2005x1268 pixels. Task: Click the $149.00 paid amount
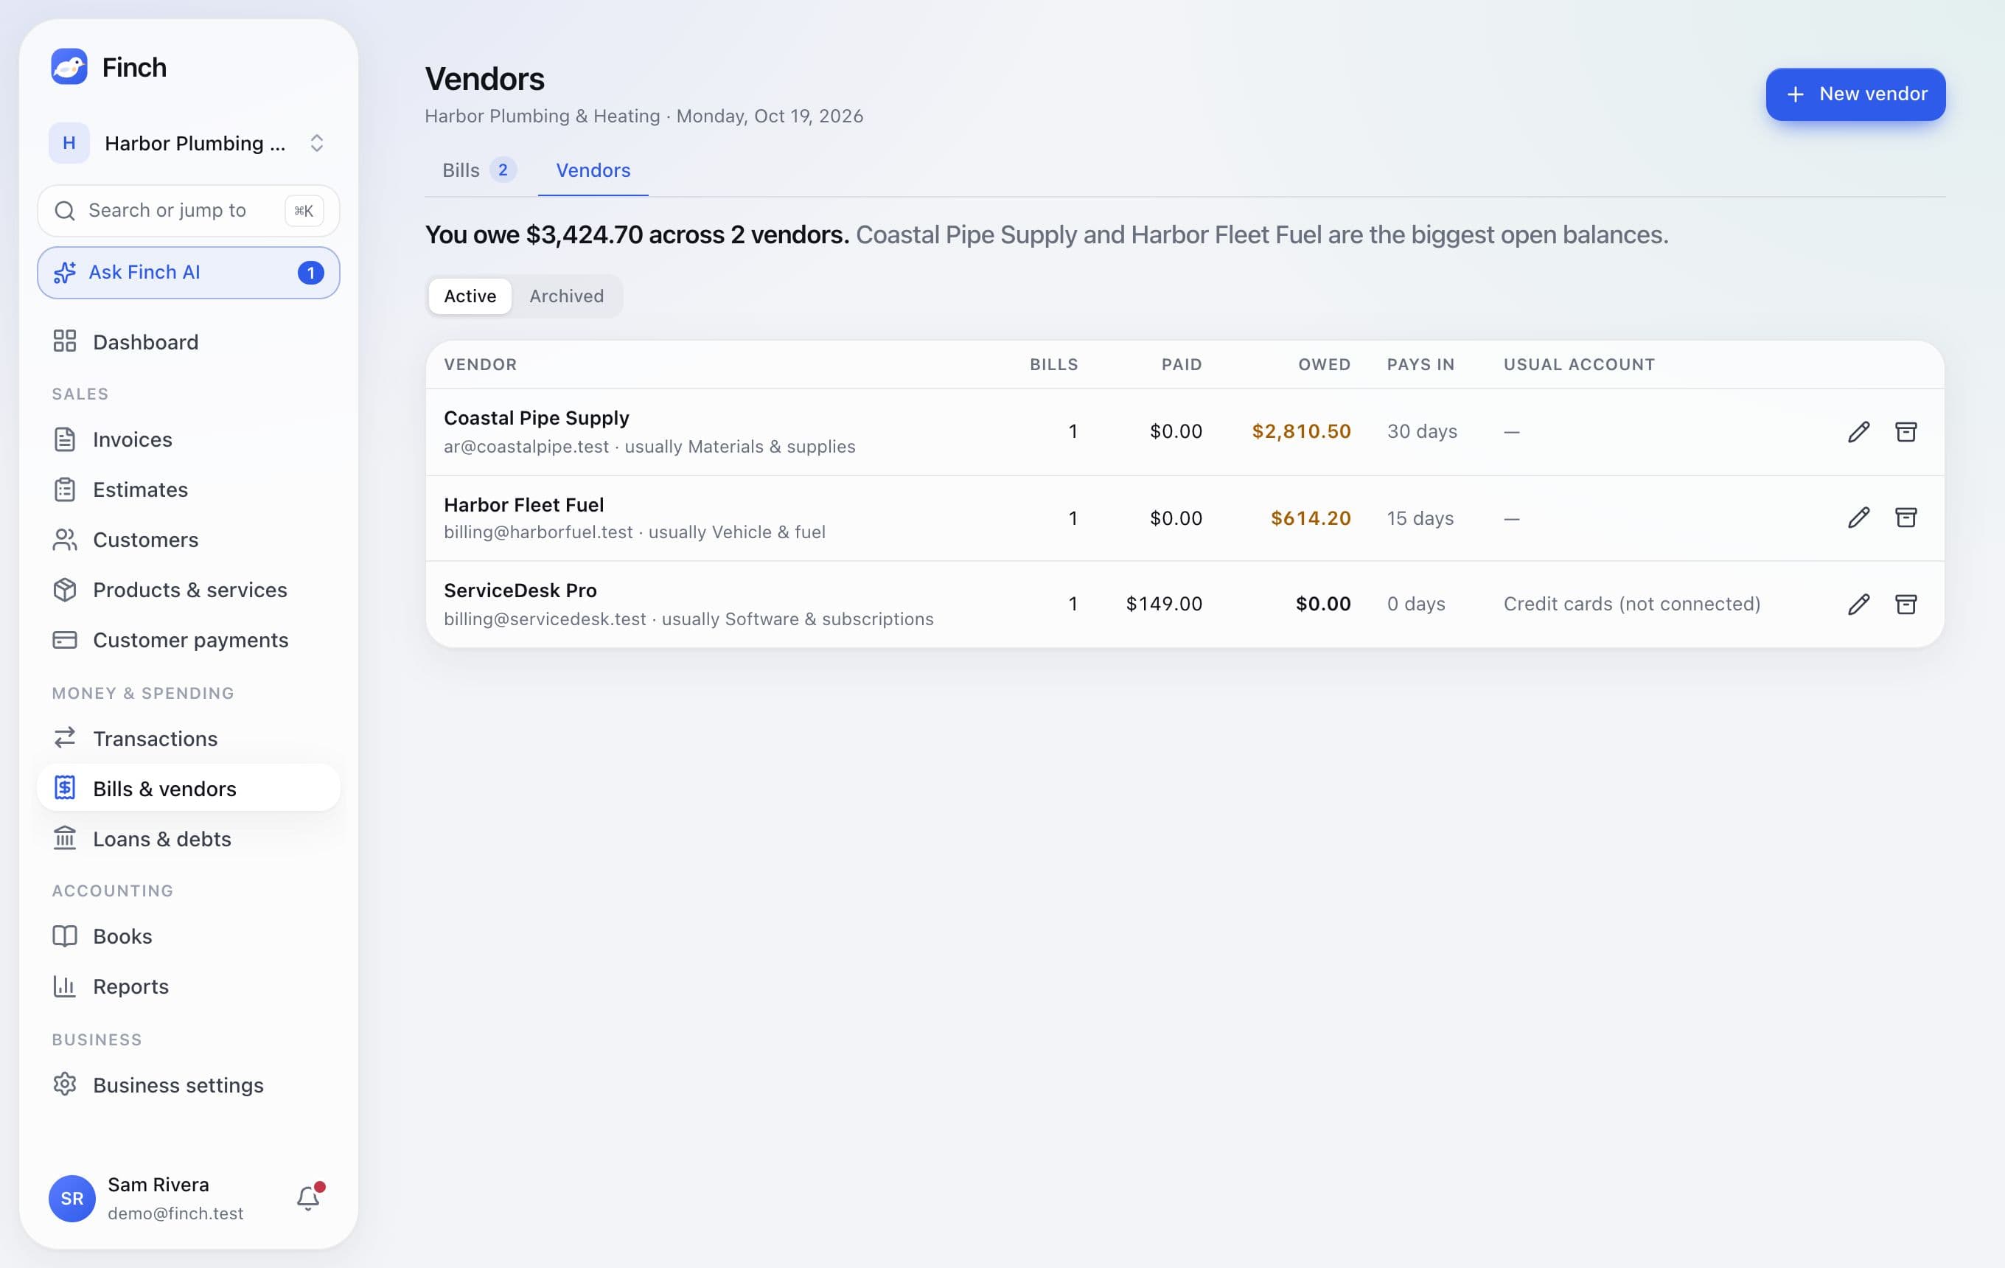point(1164,604)
